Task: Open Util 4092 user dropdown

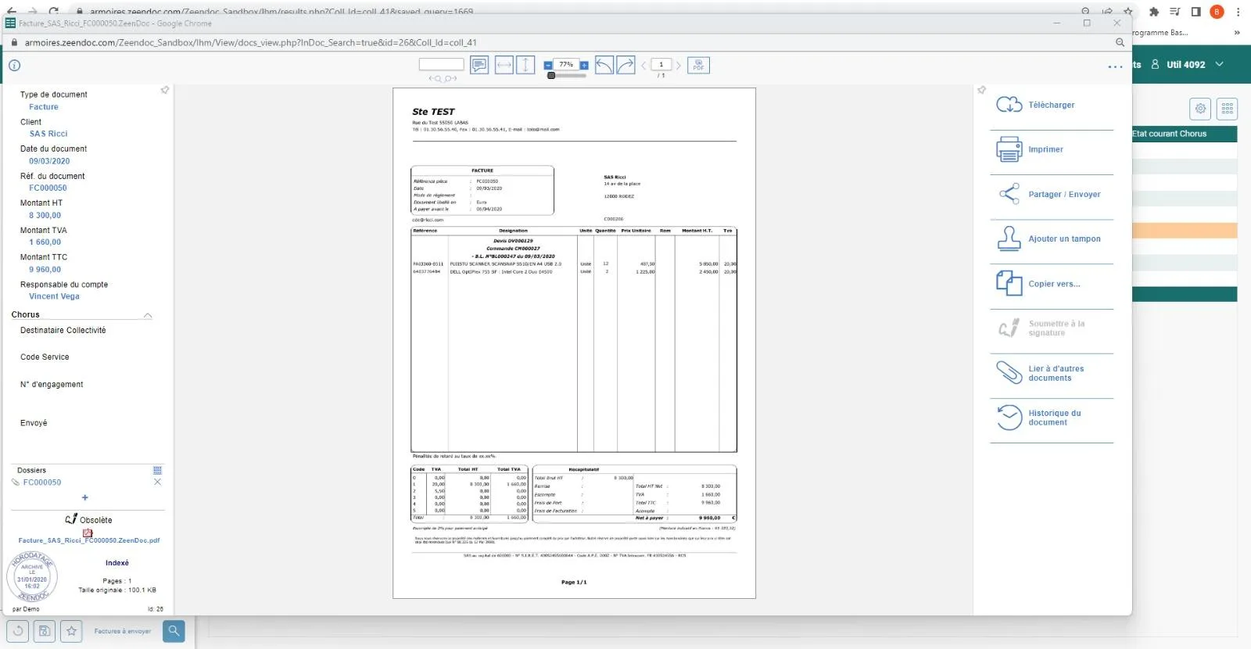Action: click(x=1187, y=65)
